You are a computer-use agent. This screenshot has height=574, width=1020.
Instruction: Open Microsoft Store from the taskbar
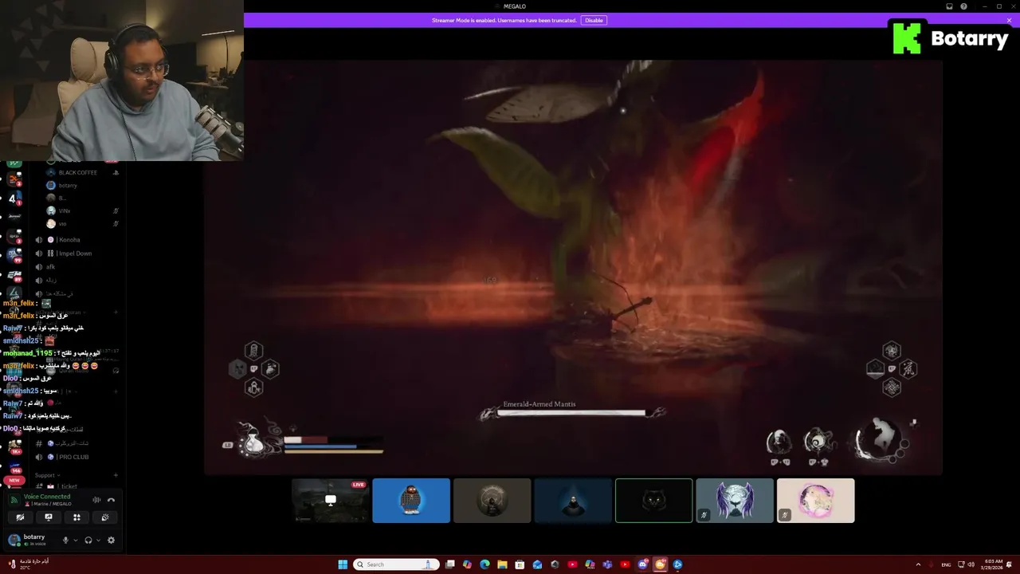click(520, 564)
